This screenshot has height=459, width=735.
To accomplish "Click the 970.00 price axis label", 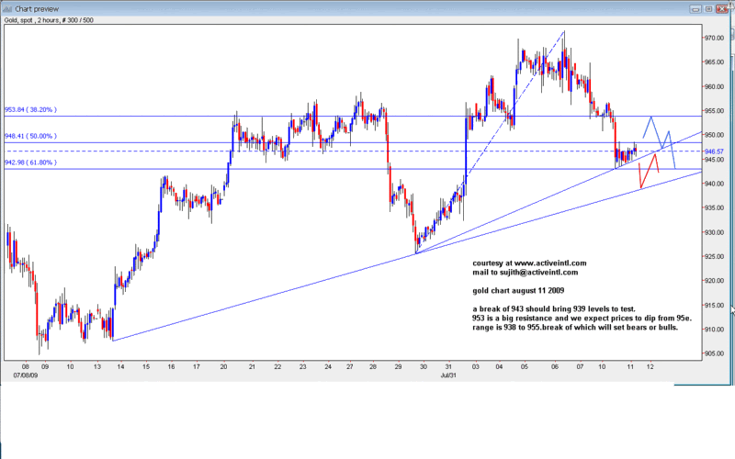I will pos(715,38).
